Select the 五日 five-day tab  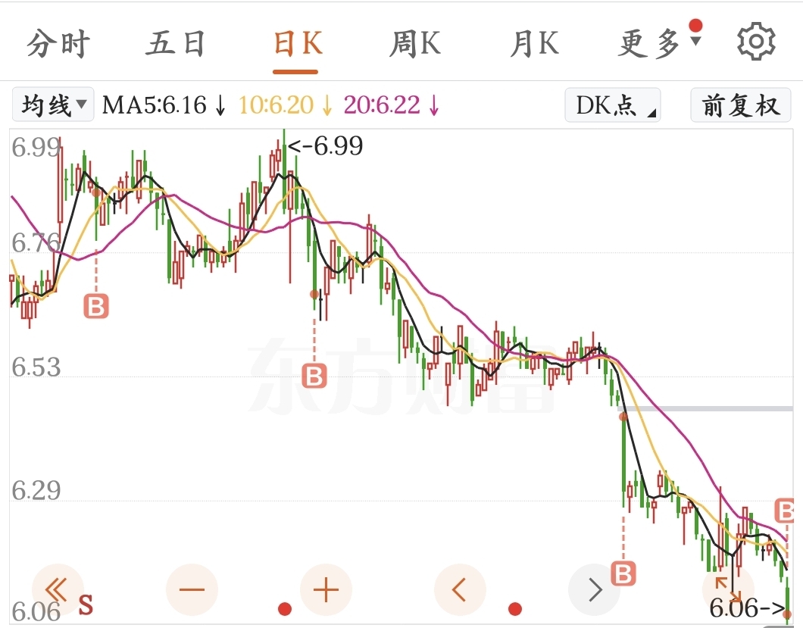176,44
